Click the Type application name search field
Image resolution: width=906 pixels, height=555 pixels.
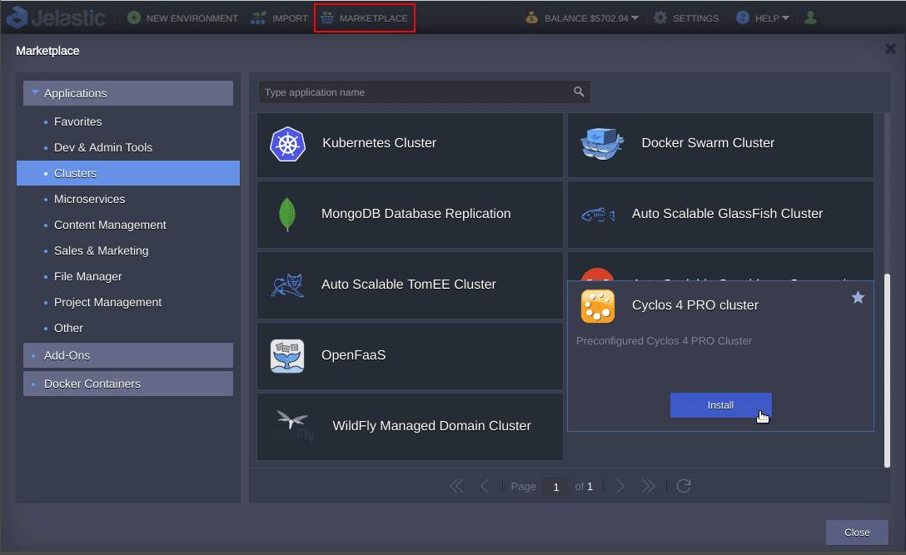pyautogui.click(x=424, y=92)
